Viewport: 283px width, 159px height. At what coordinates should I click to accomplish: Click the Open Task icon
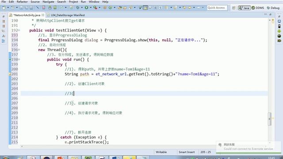[x=125, y=8]
